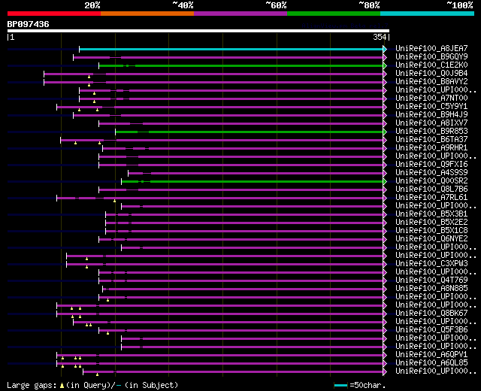Click the BP097436 query name
481x391 pixels.
click(x=28, y=24)
